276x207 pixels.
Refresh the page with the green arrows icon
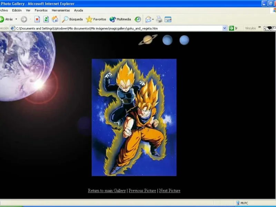46,19
